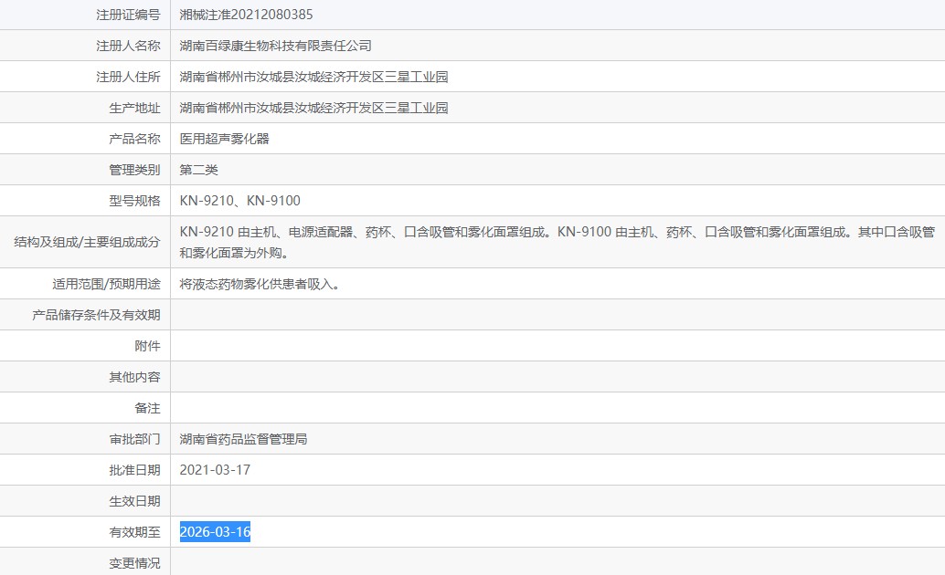Click the 生效日期 label
The width and height of the screenshot is (945, 575).
pyautogui.click(x=134, y=501)
